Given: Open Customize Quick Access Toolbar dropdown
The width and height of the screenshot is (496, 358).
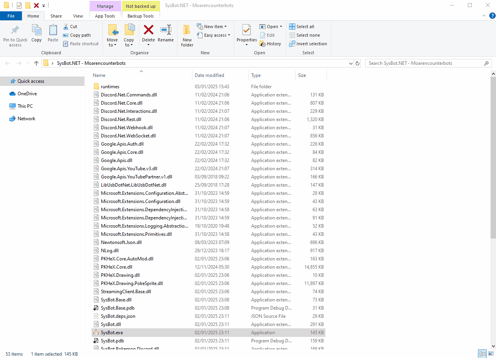Looking at the screenshot, I should [43, 5].
